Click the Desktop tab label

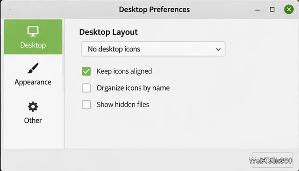coord(33,45)
